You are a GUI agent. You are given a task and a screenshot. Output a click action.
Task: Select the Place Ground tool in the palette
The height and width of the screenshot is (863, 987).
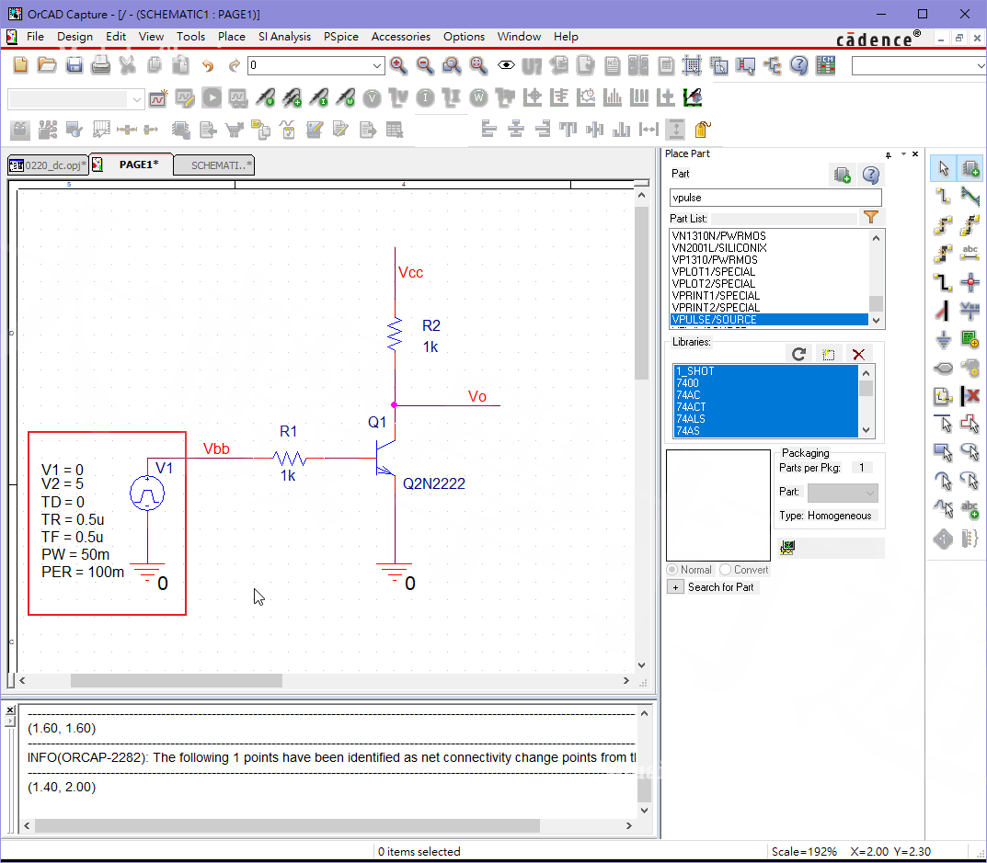tap(943, 340)
